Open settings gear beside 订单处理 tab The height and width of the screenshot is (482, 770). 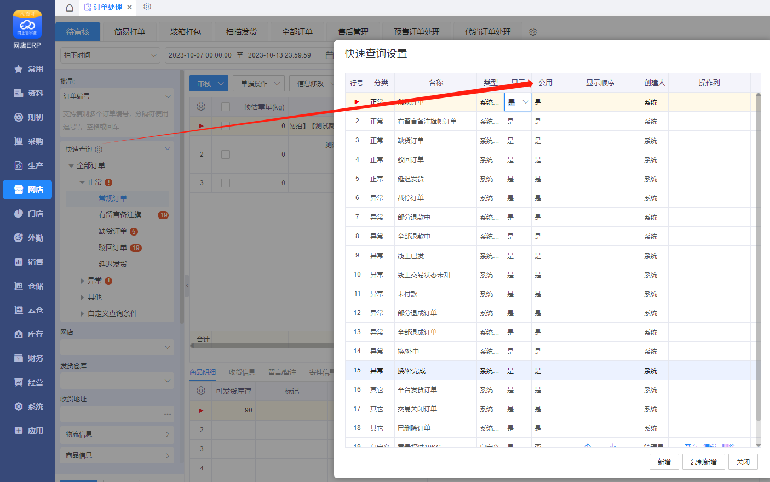(147, 7)
